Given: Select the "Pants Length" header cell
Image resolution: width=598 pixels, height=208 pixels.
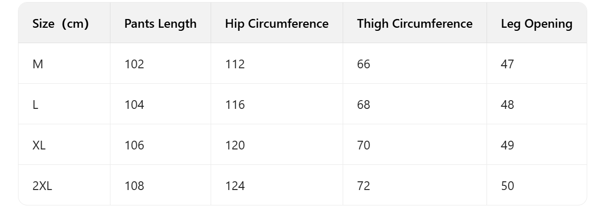Looking at the screenshot, I should [160, 24].
